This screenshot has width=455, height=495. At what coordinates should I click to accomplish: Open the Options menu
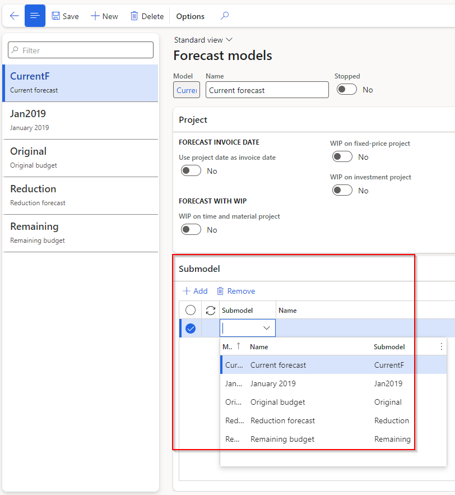[x=189, y=16]
